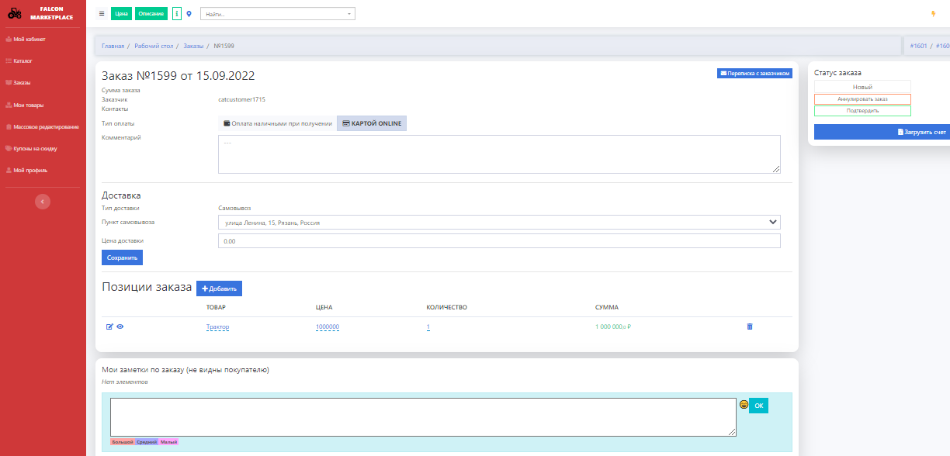Image resolution: width=950 pixels, height=456 pixels.
Task: Pick the pink 'Малый' note size swatch
Action: click(x=168, y=442)
